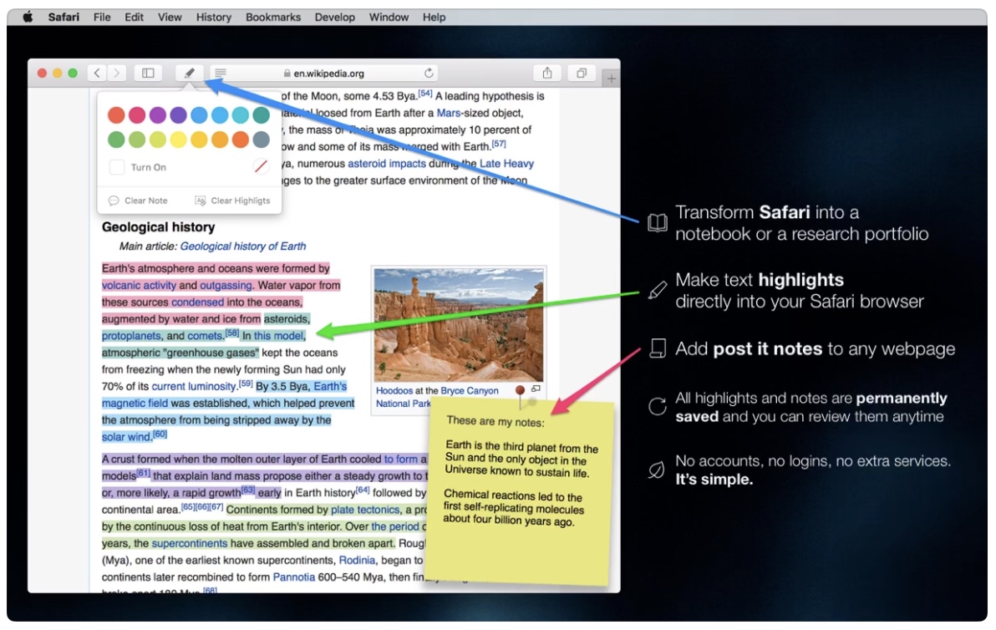Open the Develop menu
Image resolution: width=996 pixels, height=630 pixels.
pos(335,18)
